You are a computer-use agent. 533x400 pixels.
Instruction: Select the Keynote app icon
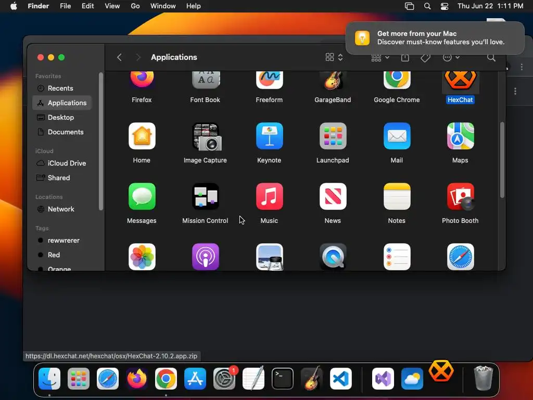click(269, 136)
